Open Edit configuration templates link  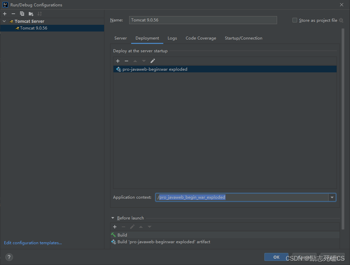33,243
